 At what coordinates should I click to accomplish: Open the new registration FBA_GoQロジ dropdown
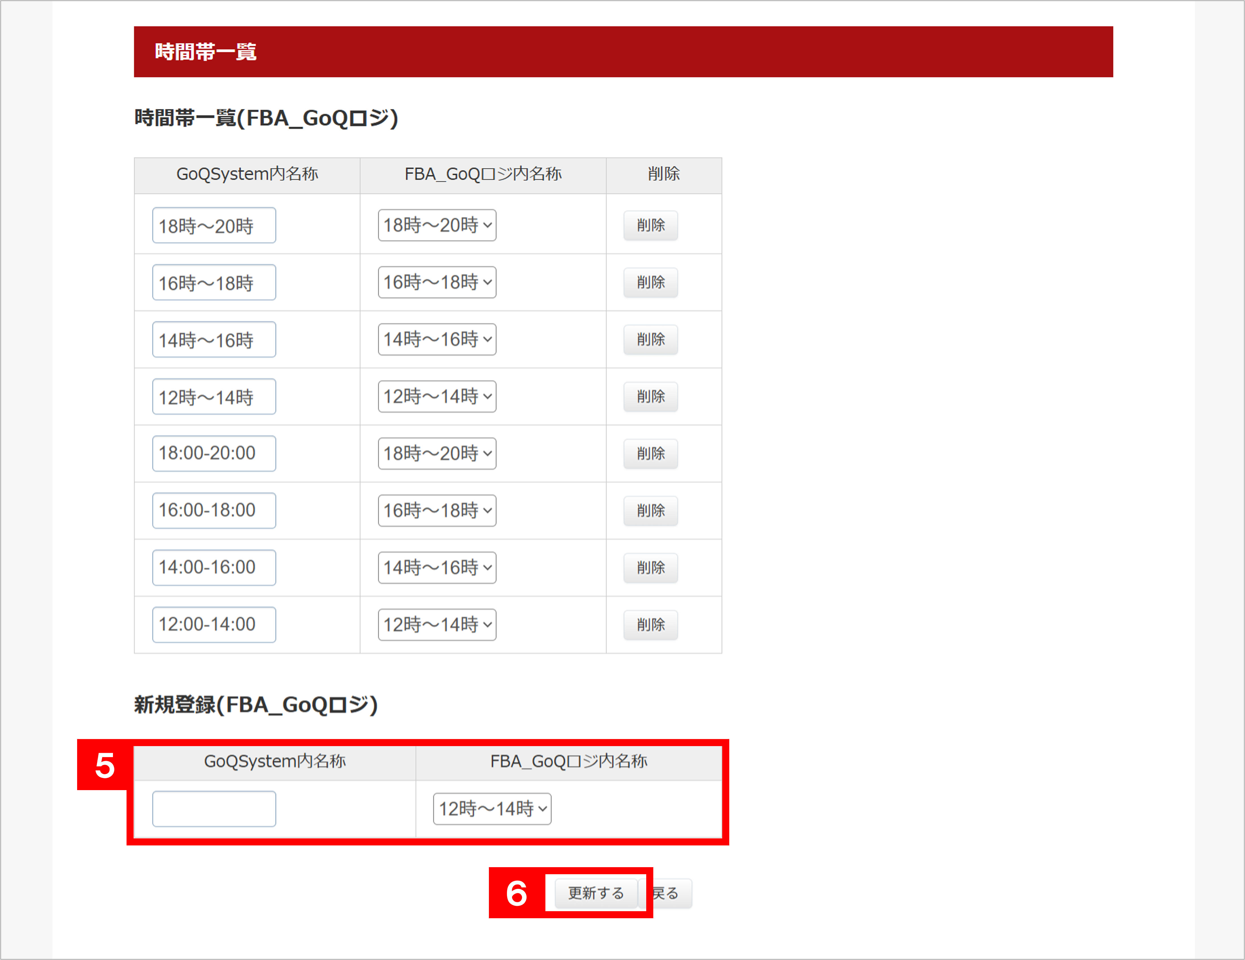coord(492,808)
